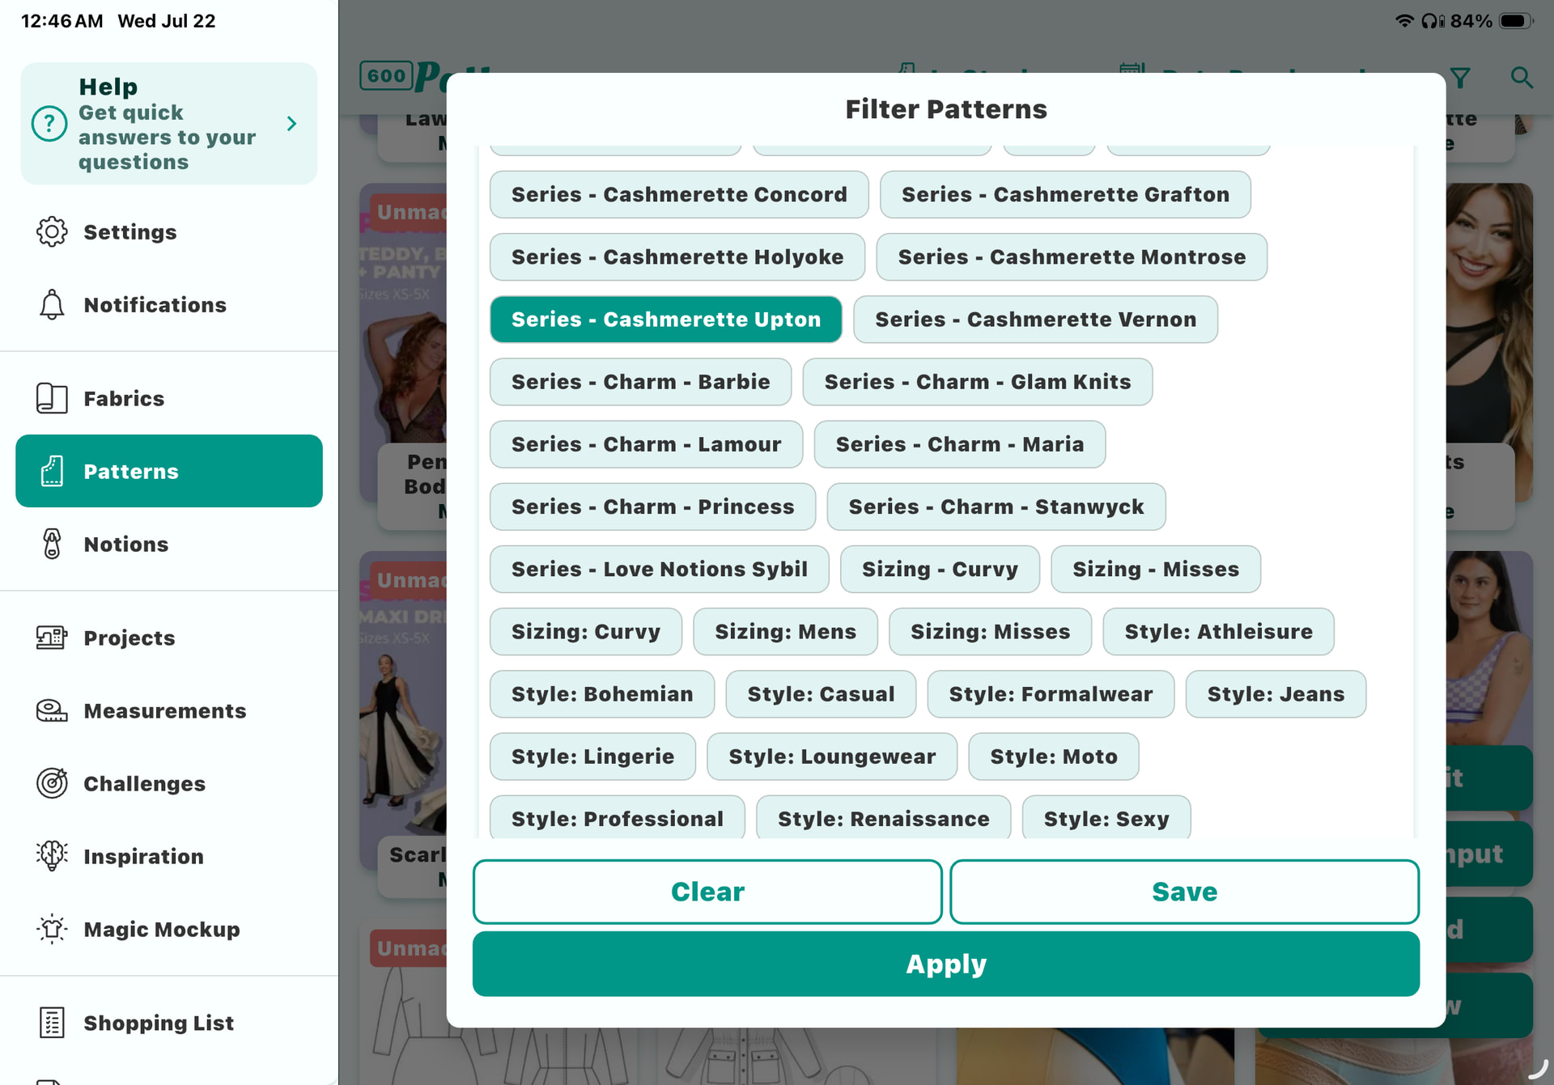The width and height of the screenshot is (1554, 1085).
Task: Click the Patterns sheet icon
Action: pos(52,472)
